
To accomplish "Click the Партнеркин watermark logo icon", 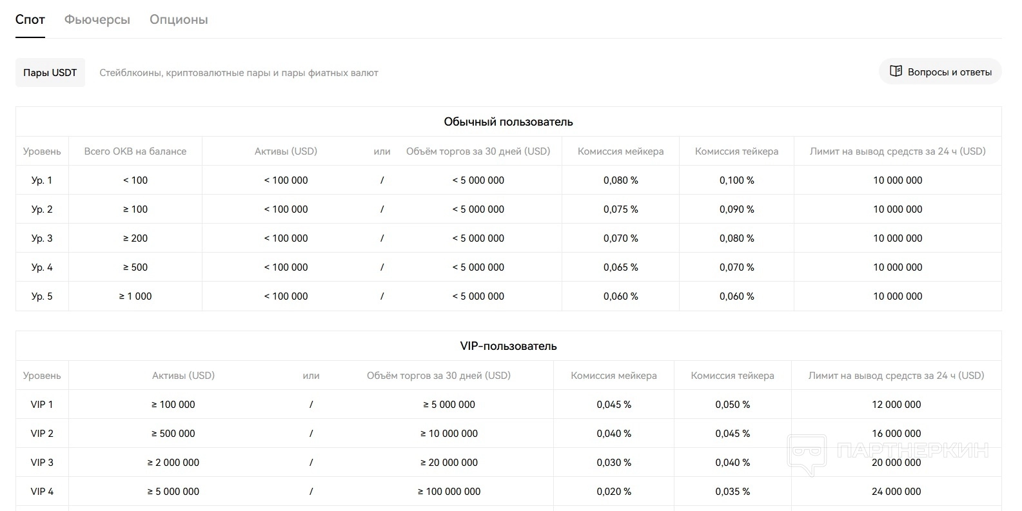I will click(x=806, y=453).
